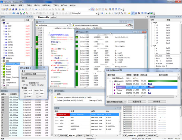Open the Tools (T) menu
The image size is (182, 140).
click(56, 5)
